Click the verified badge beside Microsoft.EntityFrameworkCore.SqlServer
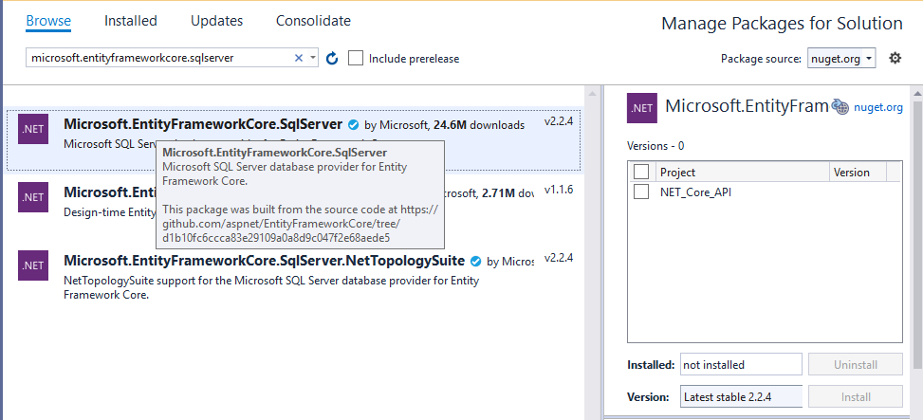Viewport: 923px width, 420px height. 353,124
